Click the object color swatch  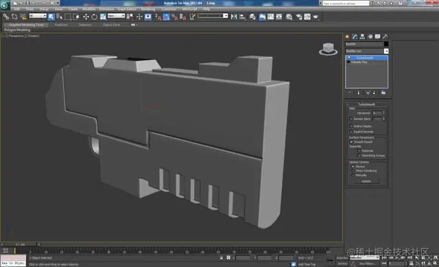tap(386, 44)
